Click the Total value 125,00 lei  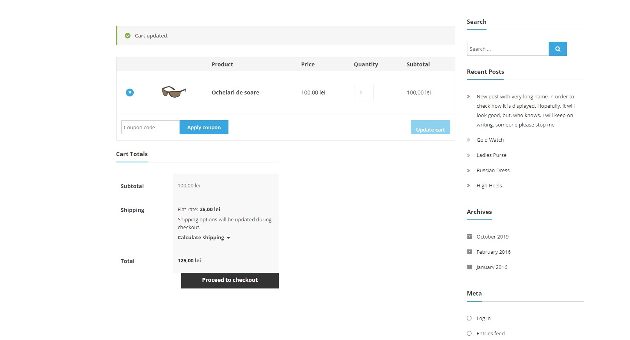click(189, 260)
